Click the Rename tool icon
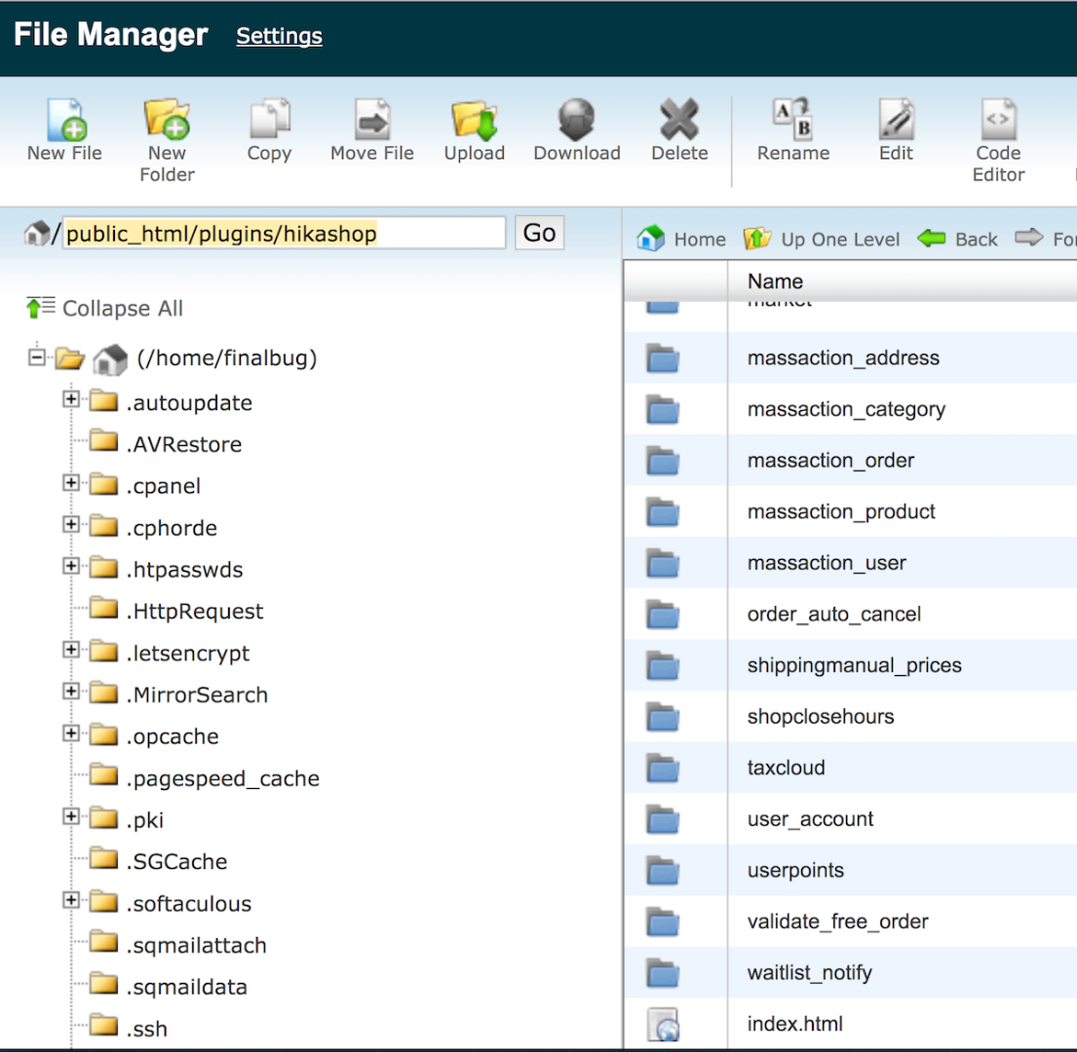 tap(792, 122)
